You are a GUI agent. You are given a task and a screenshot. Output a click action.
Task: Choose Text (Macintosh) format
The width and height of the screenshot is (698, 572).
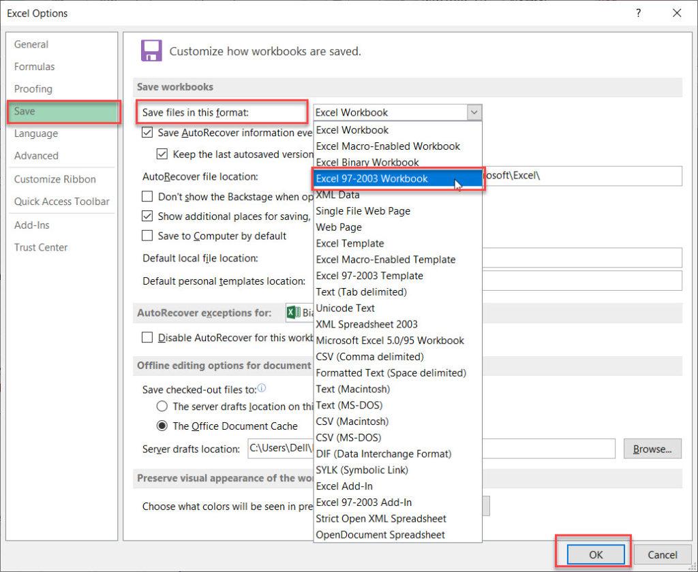pyautogui.click(x=398, y=389)
